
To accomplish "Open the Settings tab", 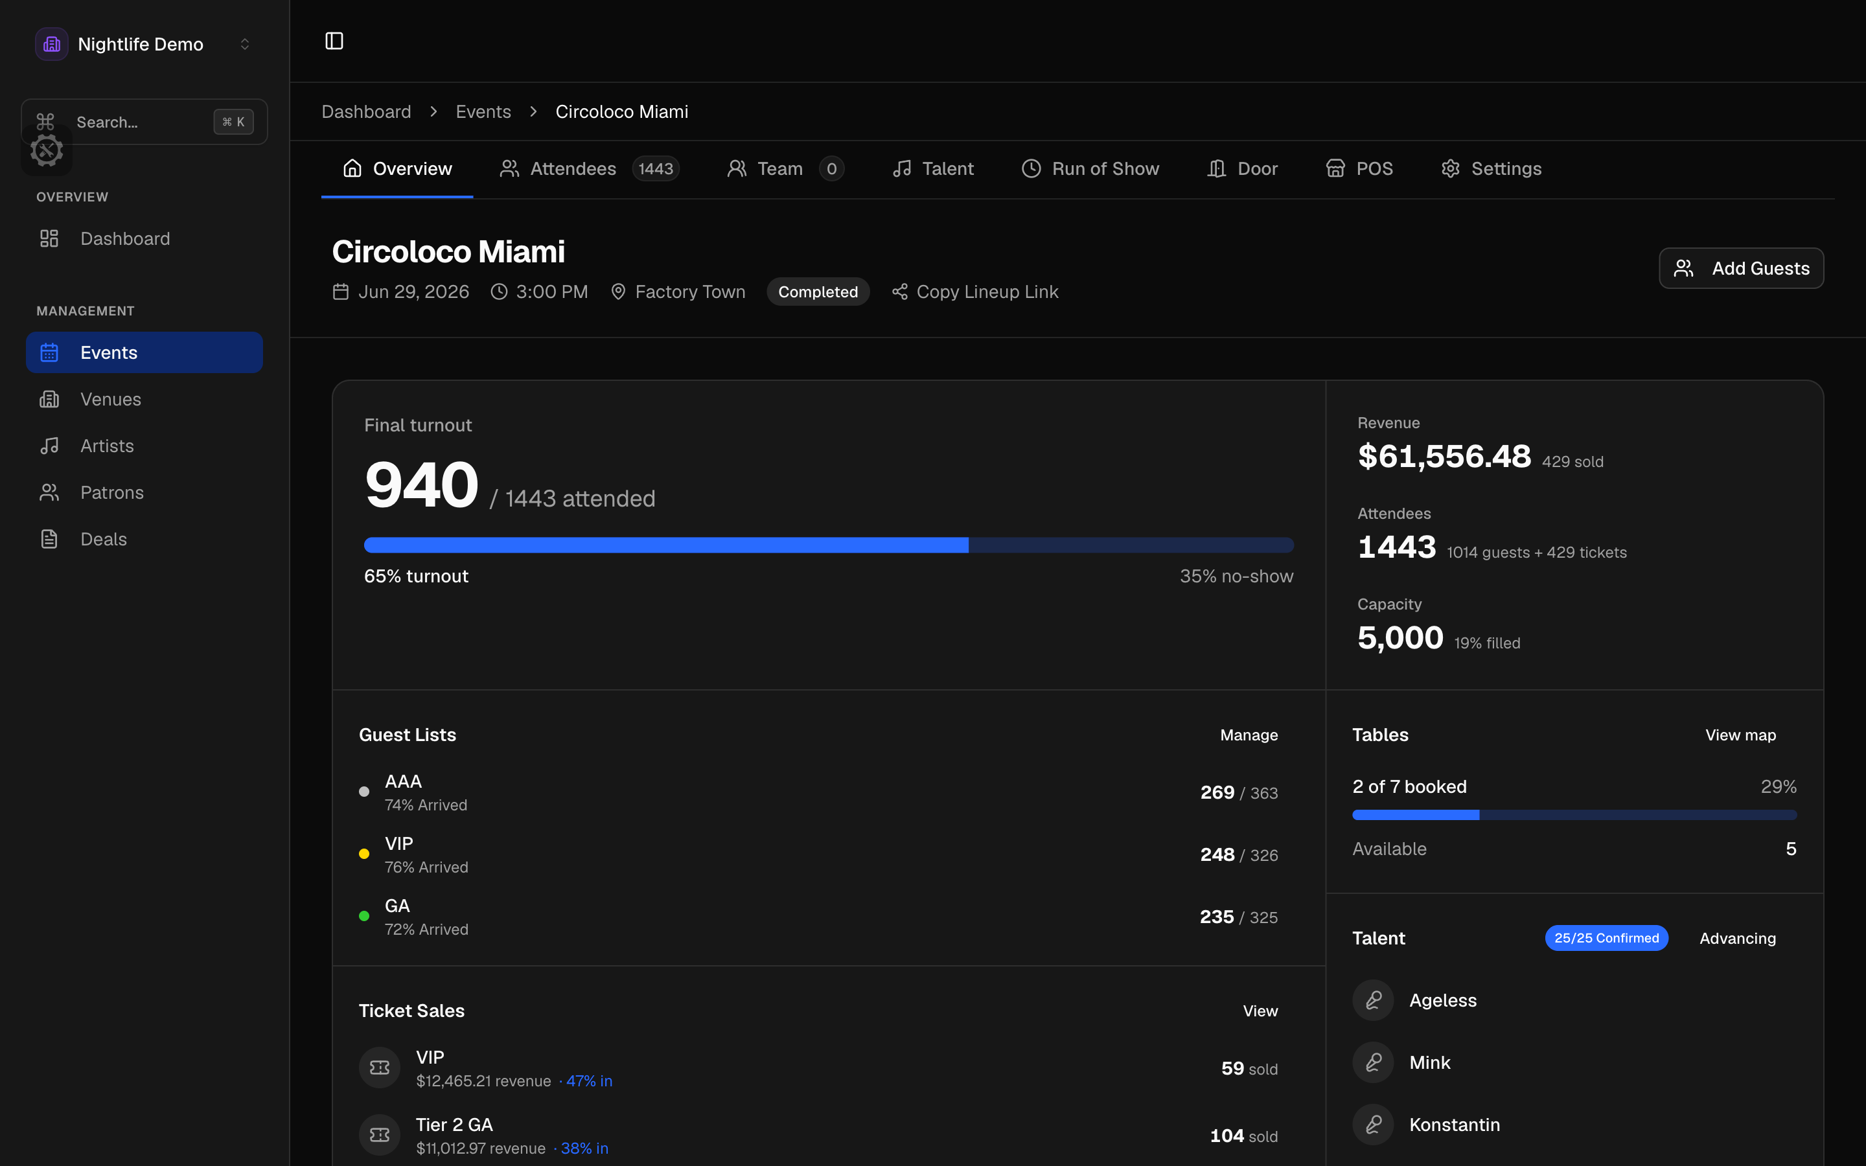I will pos(1492,169).
